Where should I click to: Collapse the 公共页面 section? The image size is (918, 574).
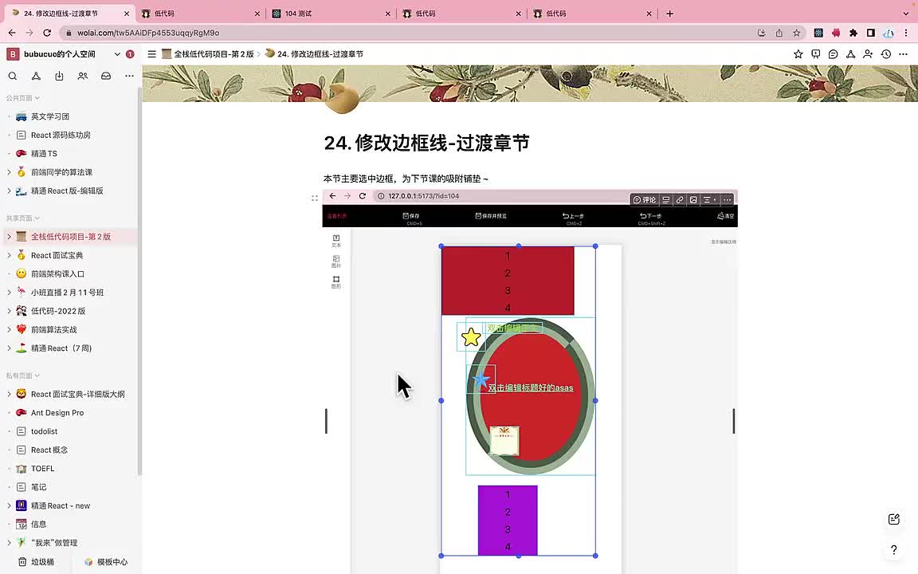click(23, 98)
